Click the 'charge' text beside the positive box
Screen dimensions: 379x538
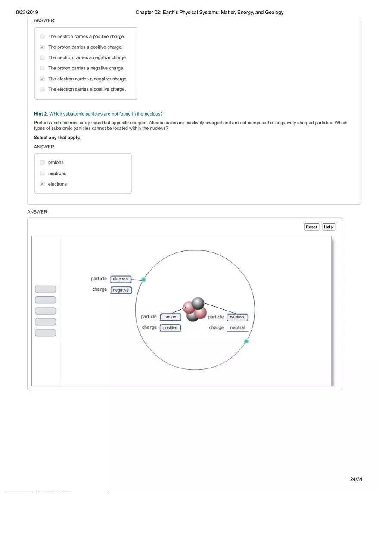coord(149,327)
